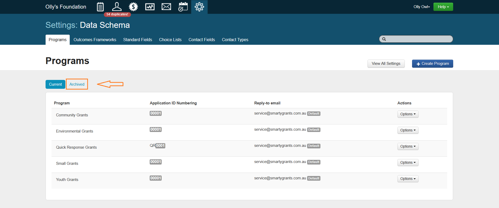The image size is (499, 208).
Task: Open the Help dropdown menu
Action: [443, 7]
